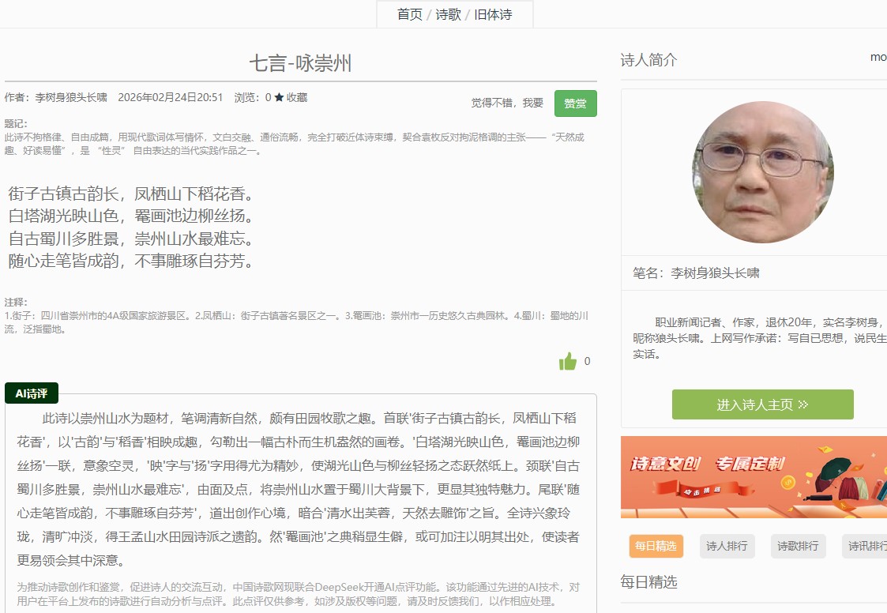Click the star favorite icon
Viewport: 887px width, 613px height.
coord(279,98)
